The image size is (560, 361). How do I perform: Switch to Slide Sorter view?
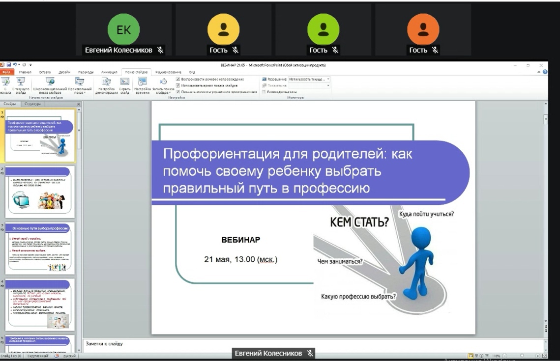476,356
